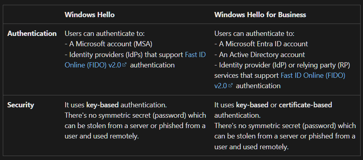This screenshot has width=363, height=160.
Task: Click the bold "certificate-based" text
Action: (305, 105)
